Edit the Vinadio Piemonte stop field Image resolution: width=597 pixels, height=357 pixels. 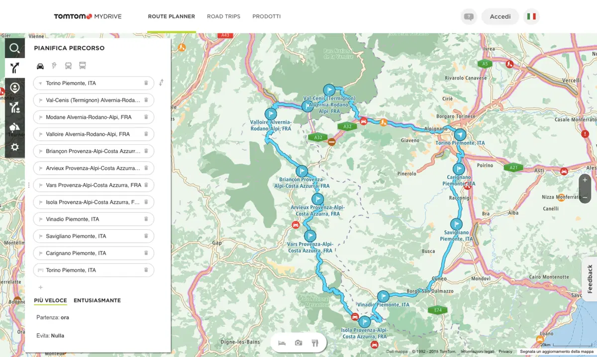[94, 219]
